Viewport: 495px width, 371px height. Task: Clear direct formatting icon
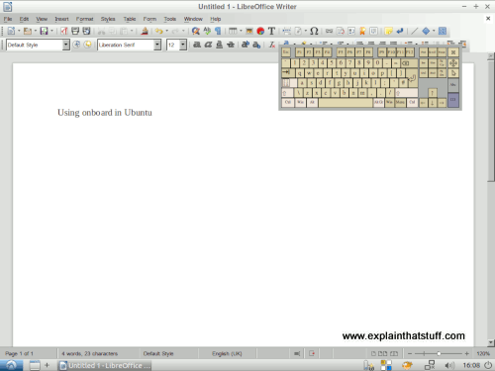tap(271, 45)
